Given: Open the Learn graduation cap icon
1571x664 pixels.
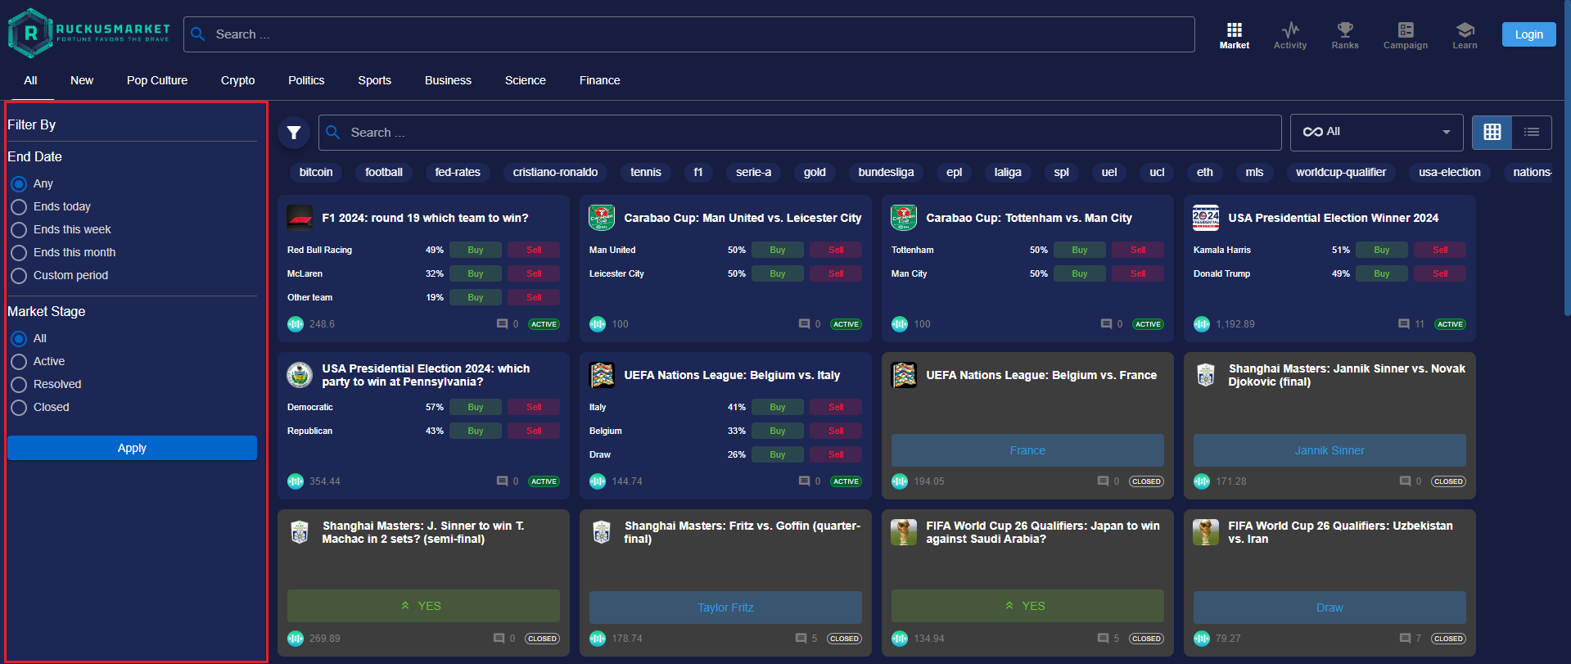Looking at the screenshot, I should point(1465,31).
